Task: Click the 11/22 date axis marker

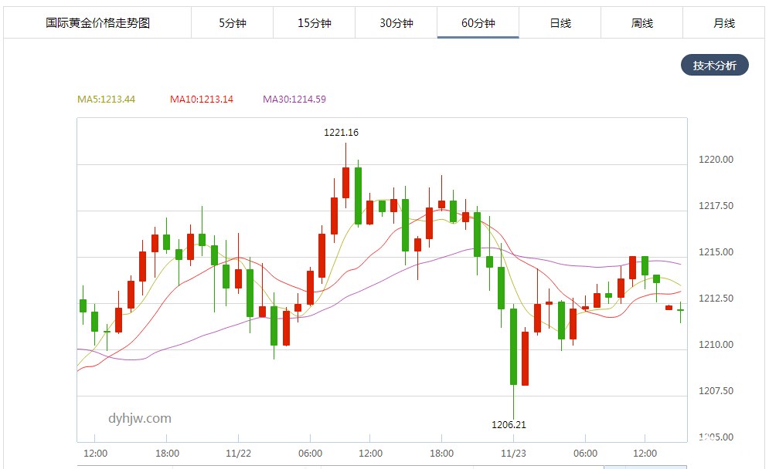Action: [x=239, y=454]
